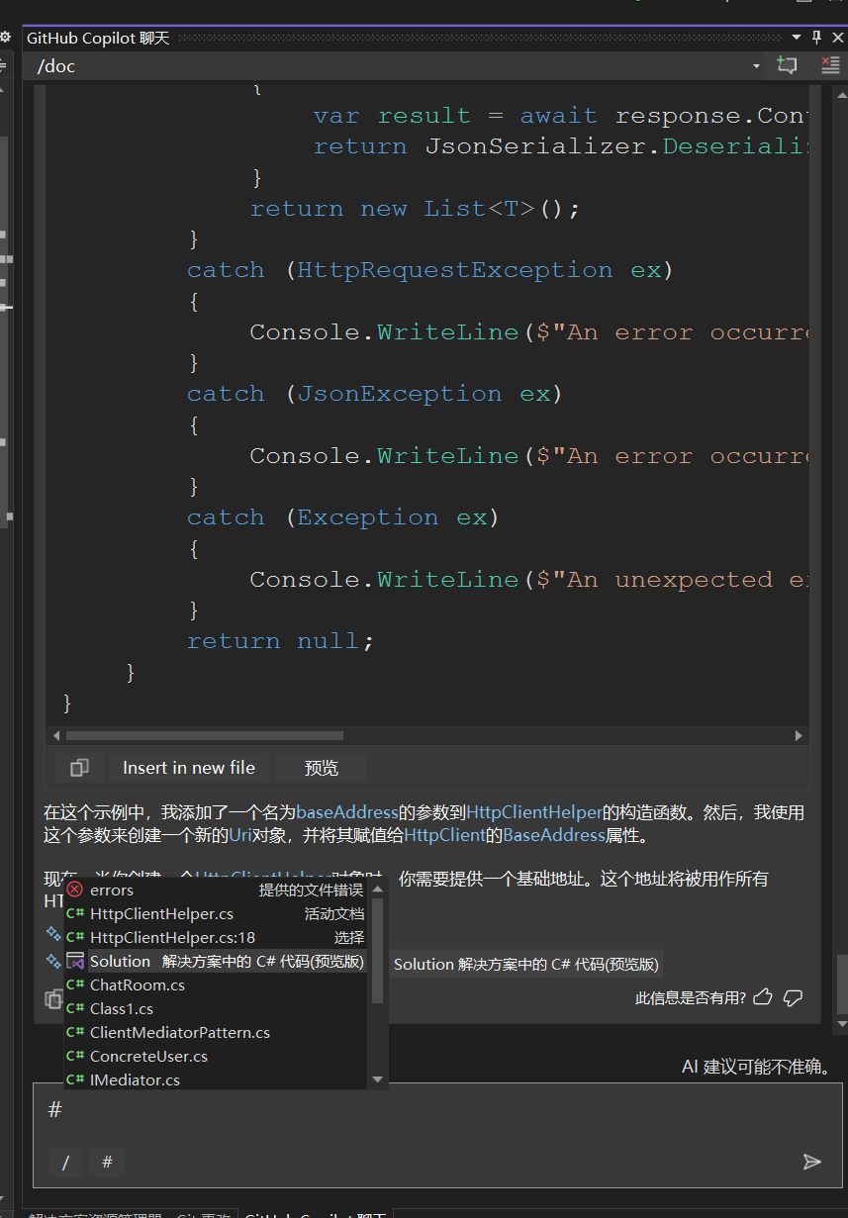Click the copy response icon below the message

[53, 998]
